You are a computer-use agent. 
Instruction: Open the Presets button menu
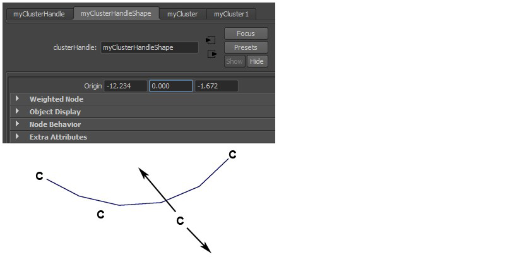(246, 47)
